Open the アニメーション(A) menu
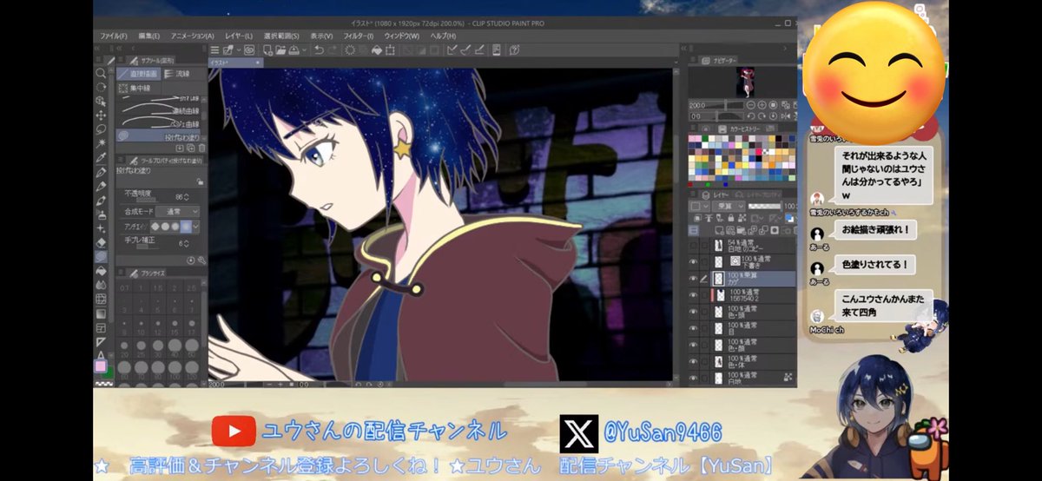This screenshot has height=481, width=1042. tap(193, 36)
